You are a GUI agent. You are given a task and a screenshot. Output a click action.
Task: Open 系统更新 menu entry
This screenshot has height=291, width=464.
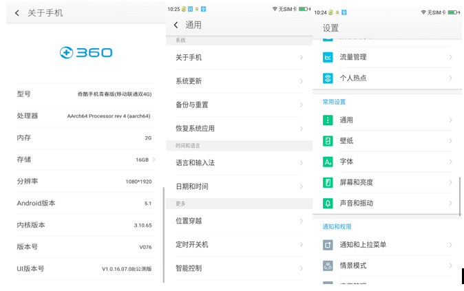point(239,81)
